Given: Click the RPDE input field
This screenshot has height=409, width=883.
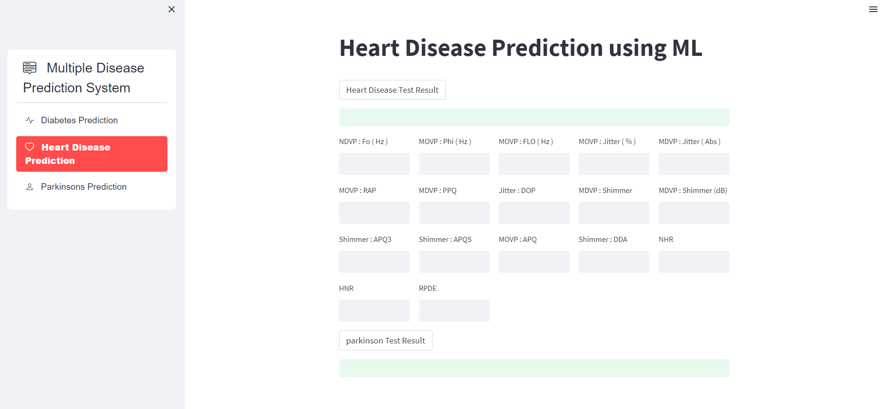Looking at the screenshot, I should [x=454, y=311].
